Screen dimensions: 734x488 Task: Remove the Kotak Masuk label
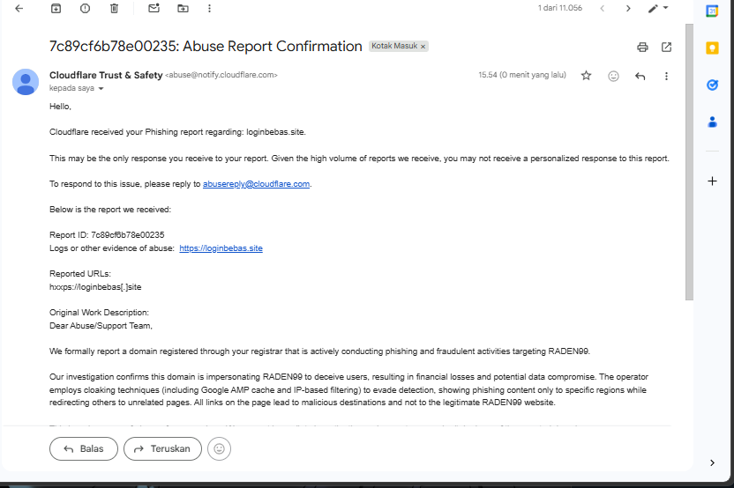click(423, 47)
